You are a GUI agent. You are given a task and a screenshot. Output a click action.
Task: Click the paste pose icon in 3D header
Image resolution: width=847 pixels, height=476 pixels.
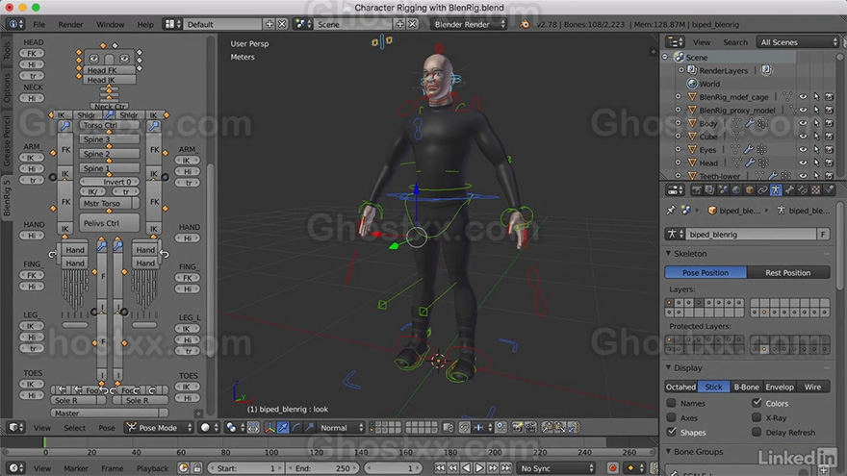pyautogui.click(x=560, y=427)
